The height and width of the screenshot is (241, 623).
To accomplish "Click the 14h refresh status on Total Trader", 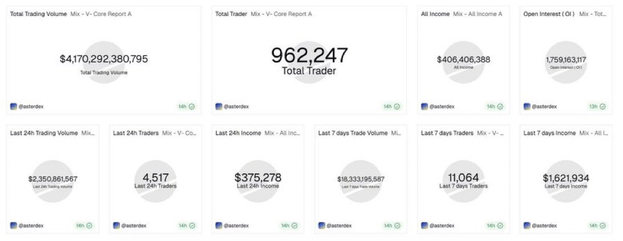I will click(x=392, y=106).
